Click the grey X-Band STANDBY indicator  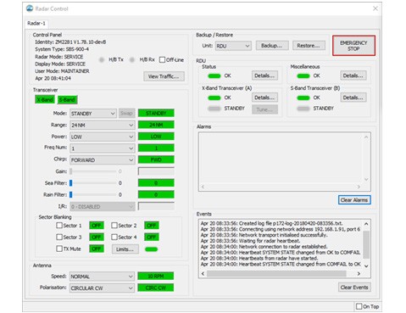[214, 109]
